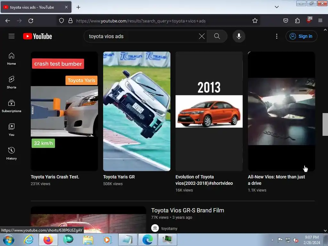The width and height of the screenshot is (328, 246).
Task: Open Toyota Yaris GR short thumbnail
Action: pyautogui.click(x=136, y=111)
